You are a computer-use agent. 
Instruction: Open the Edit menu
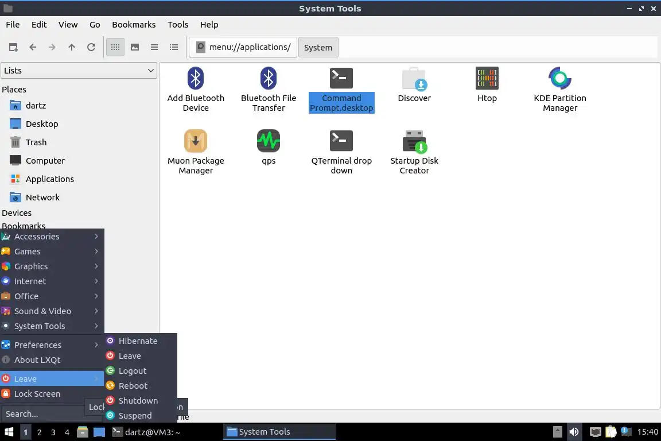tap(39, 25)
